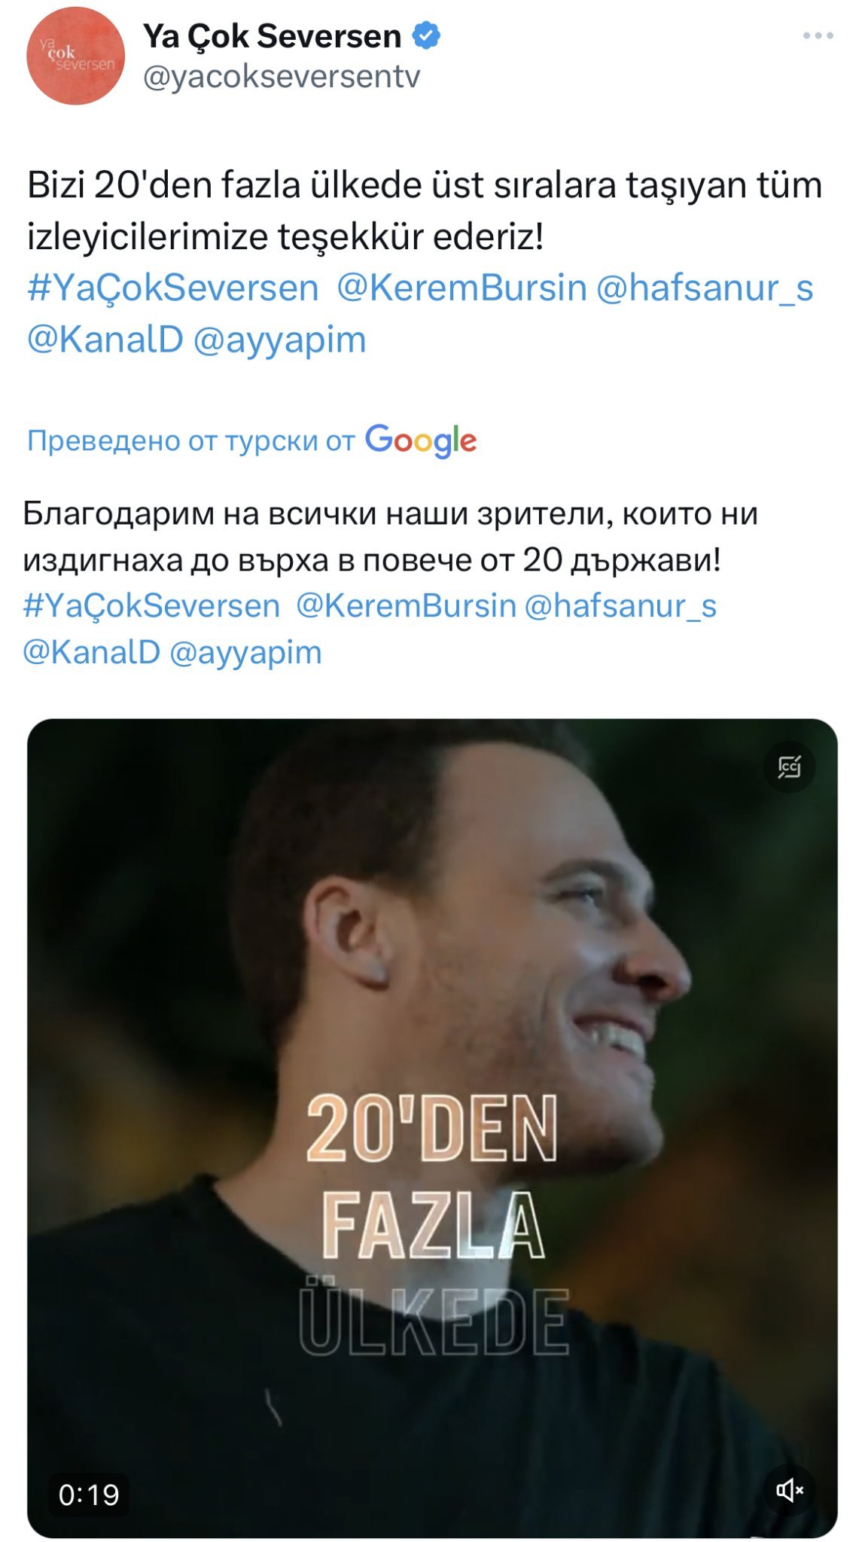Screen dimensions: 865x1542
Task: Unmute the video with the speaker icon
Action: point(790,1489)
